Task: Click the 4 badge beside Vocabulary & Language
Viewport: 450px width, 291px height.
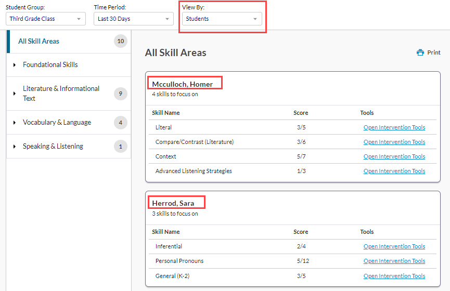Action: [x=121, y=123]
